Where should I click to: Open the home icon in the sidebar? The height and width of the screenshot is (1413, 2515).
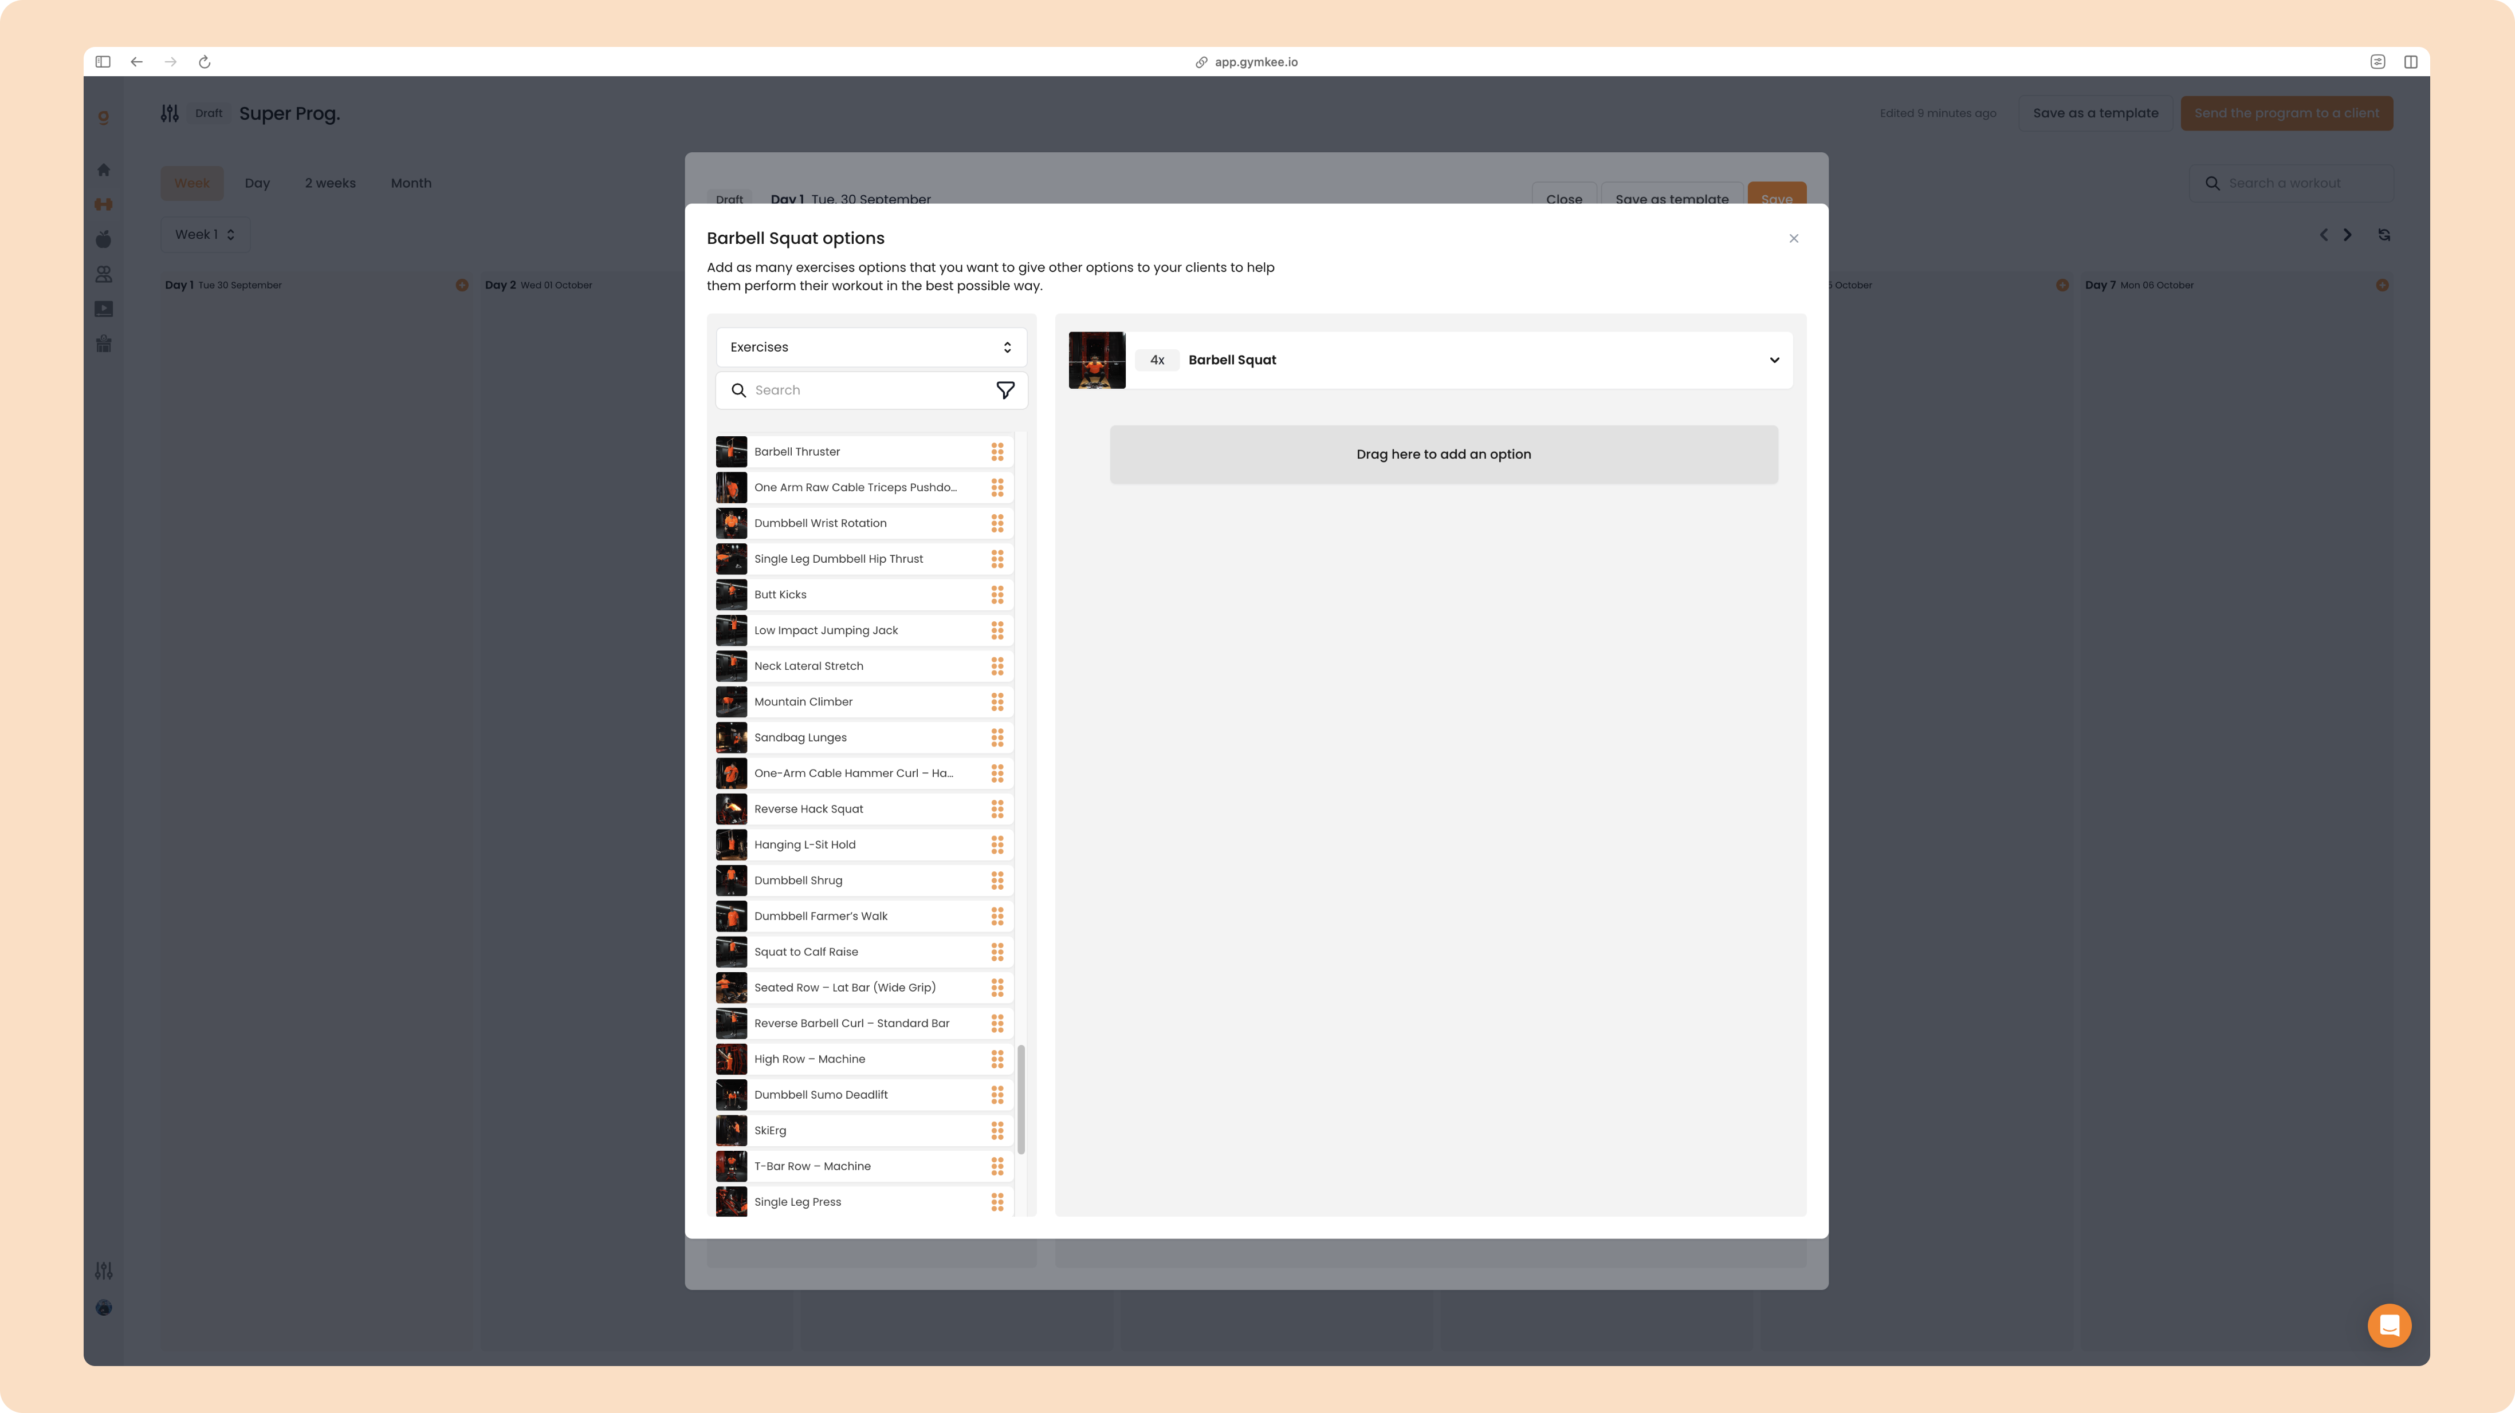pos(104,170)
